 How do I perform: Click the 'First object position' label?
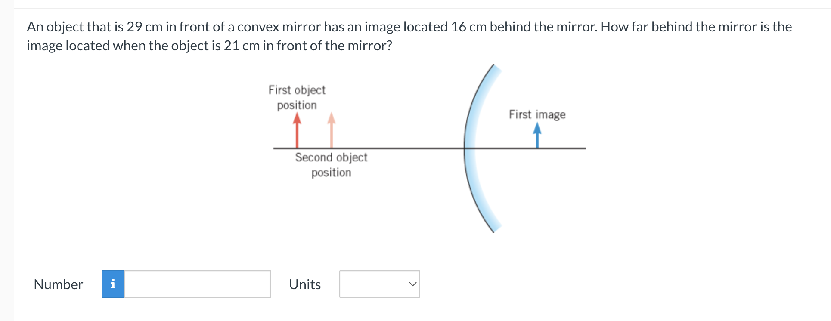point(297,97)
